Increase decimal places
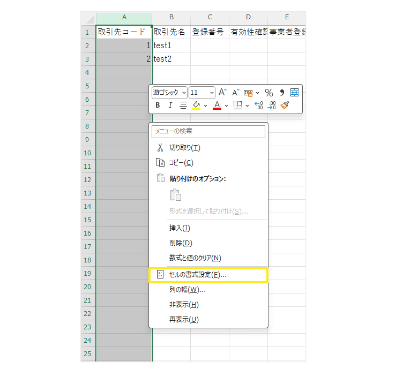Image resolution: width=403 pixels, height=369 pixels. 258,106
